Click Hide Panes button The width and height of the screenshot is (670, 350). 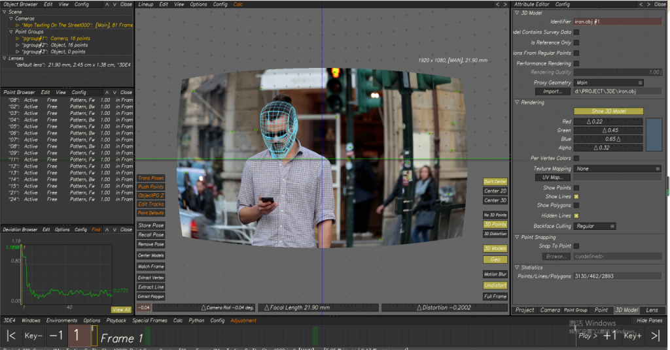[x=649, y=321]
